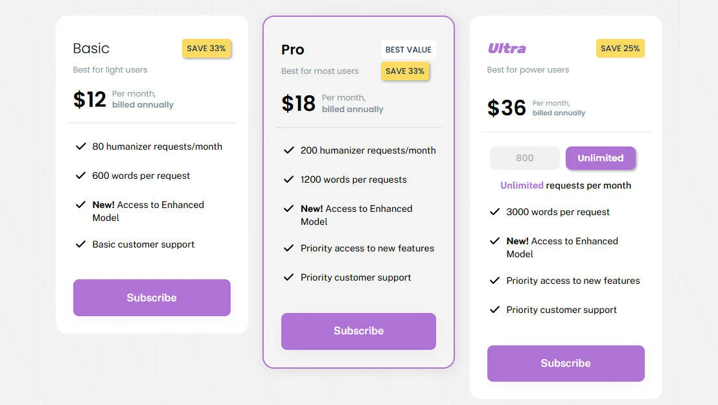Click the checkmark beside Pro's "Priority customer support"
The image size is (718, 405).
pos(289,277)
